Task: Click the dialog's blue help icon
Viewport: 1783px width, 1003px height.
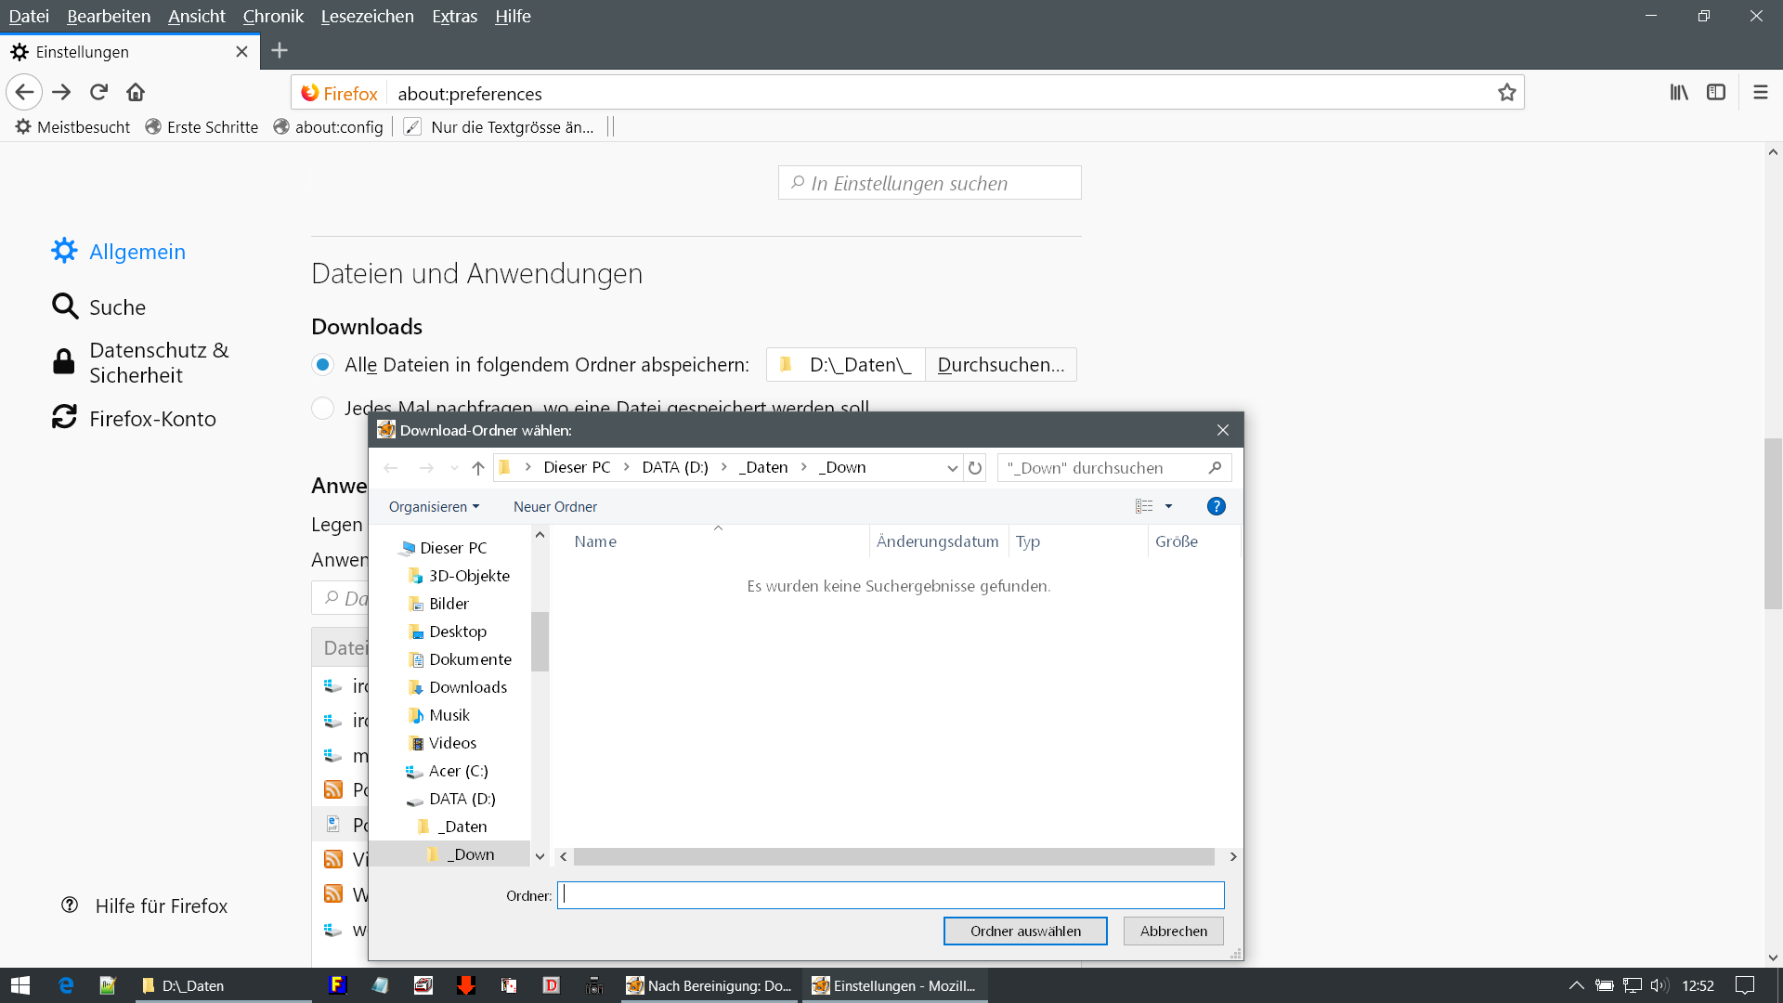Action: [1216, 506]
